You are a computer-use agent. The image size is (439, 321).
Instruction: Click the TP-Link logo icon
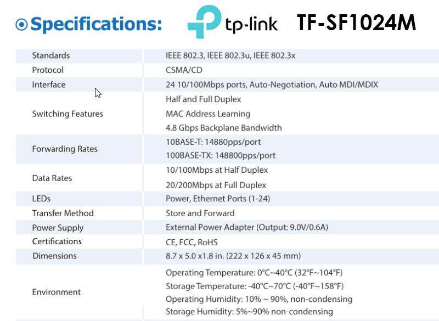tap(204, 22)
